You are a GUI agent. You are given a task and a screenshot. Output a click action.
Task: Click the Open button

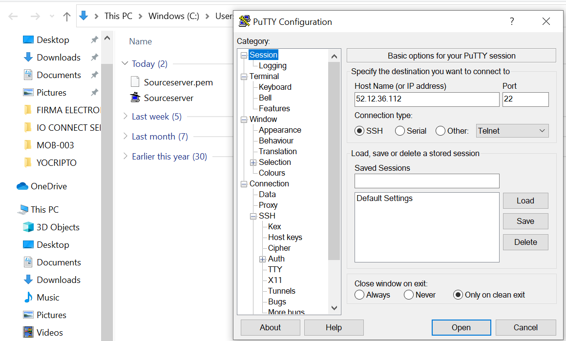click(x=461, y=327)
